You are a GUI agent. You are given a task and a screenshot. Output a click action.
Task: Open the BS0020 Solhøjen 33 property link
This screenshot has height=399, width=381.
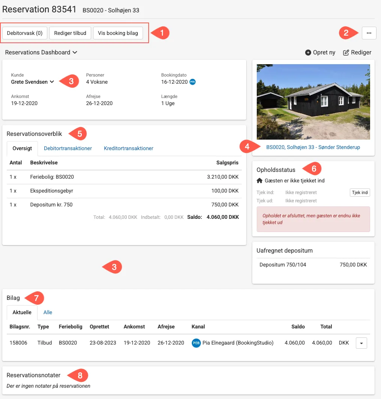(x=313, y=147)
